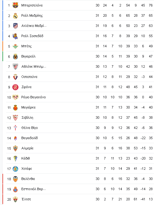
Task: Click the Κάδιθ team name
Action: point(26,158)
